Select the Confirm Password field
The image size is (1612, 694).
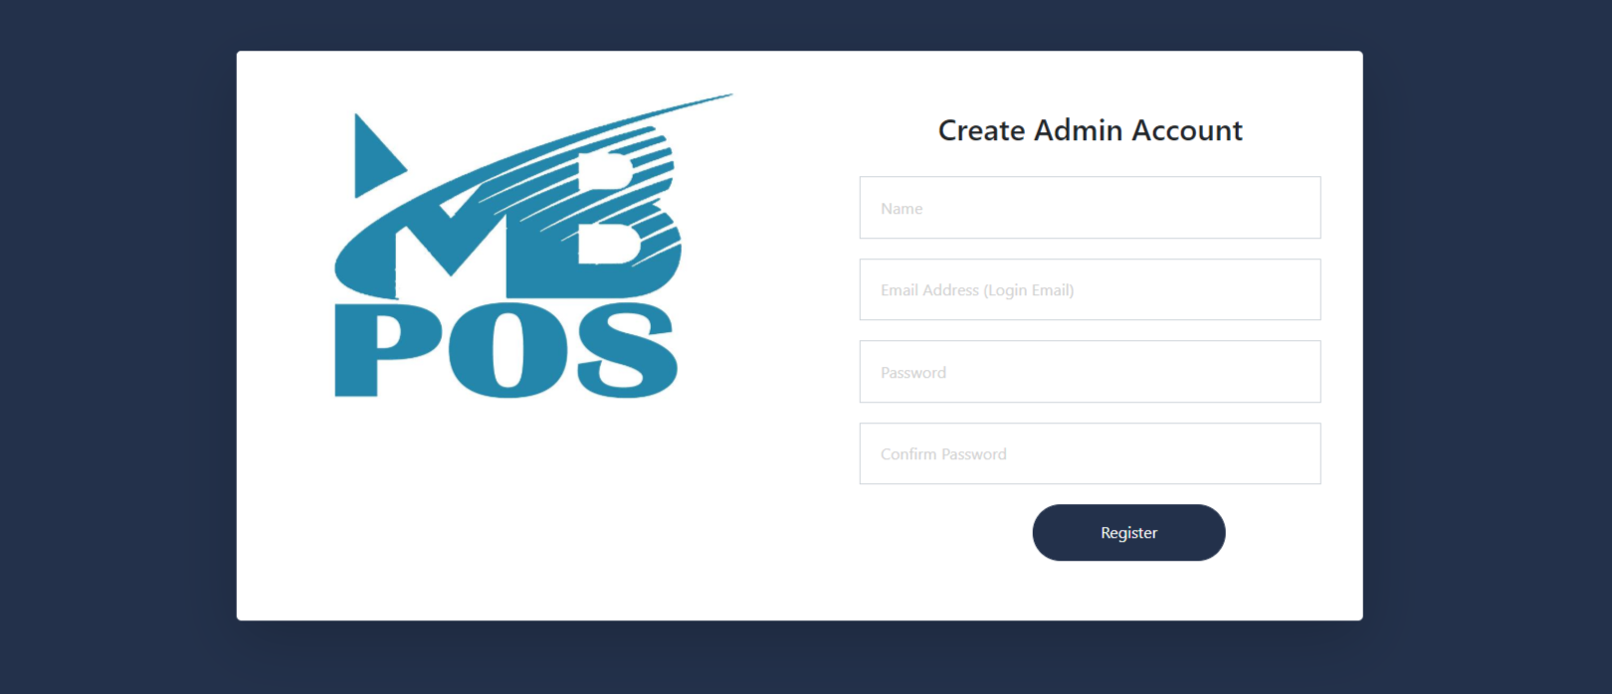pos(1090,453)
